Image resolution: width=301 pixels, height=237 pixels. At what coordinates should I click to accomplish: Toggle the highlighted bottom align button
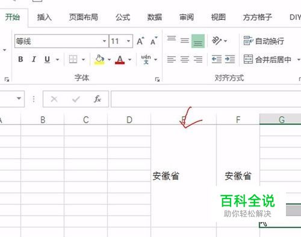[x=198, y=41]
